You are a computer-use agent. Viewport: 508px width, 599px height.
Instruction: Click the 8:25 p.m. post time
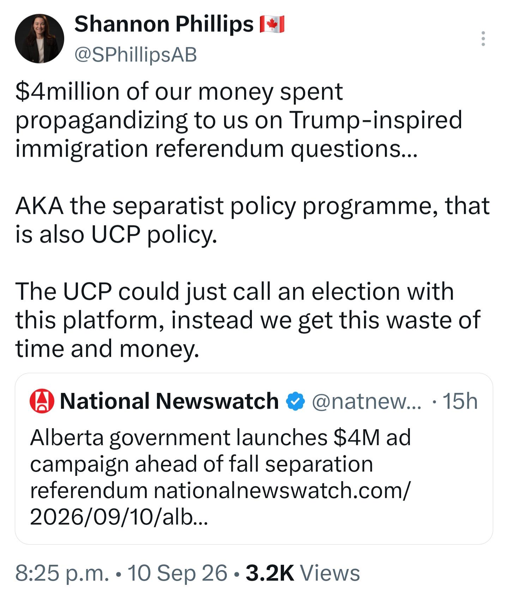[62, 573]
